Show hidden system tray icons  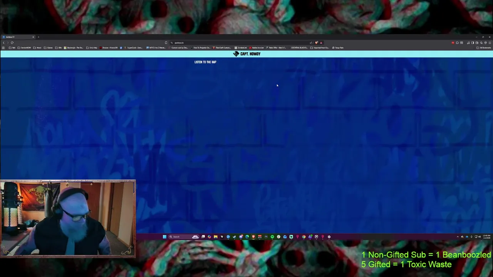[x=458, y=237]
